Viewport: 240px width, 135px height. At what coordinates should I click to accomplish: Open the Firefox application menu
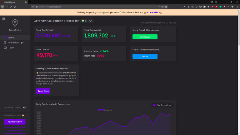point(237,7)
